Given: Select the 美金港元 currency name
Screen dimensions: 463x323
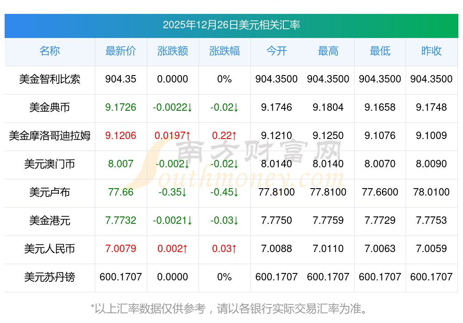Looking at the screenshot, I should click(50, 221).
